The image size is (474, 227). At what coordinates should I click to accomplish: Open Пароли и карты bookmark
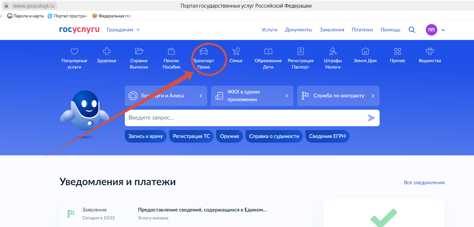[25, 16]
